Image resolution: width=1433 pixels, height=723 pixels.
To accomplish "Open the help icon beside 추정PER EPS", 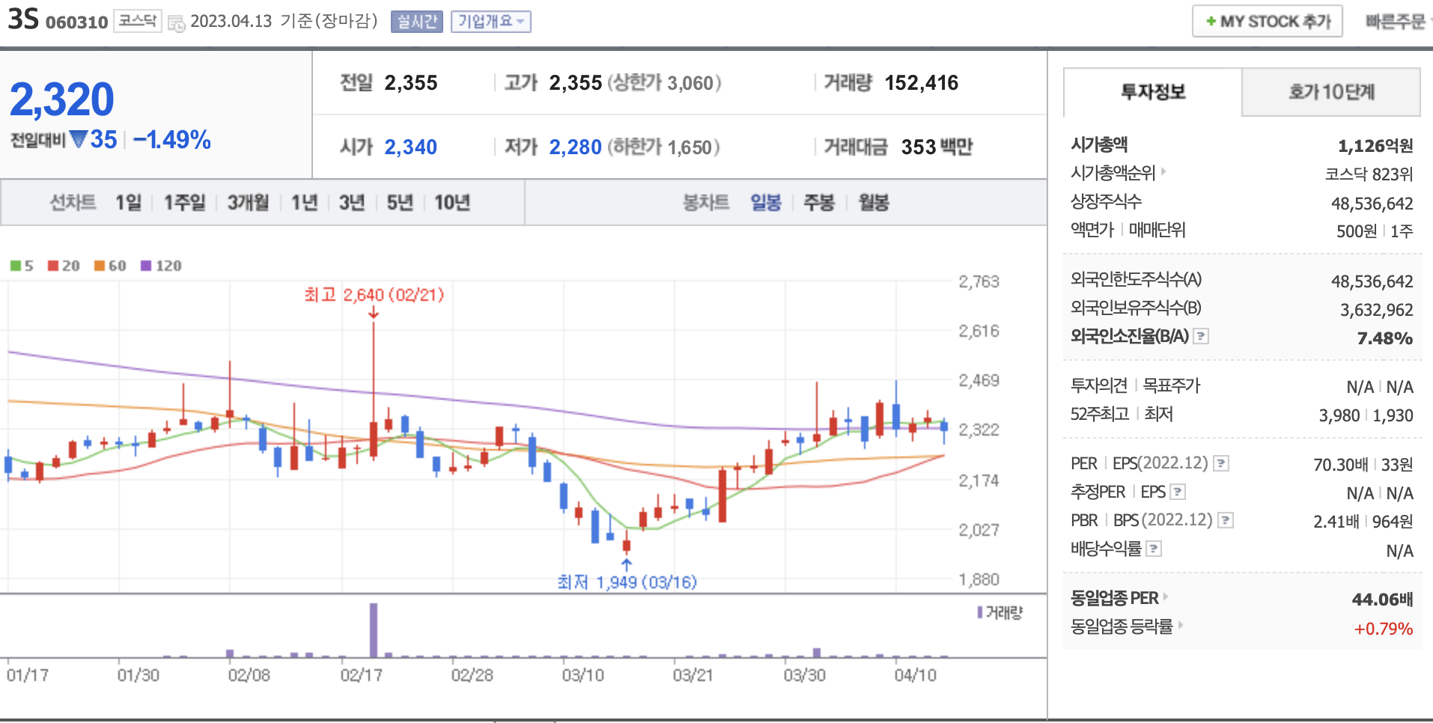I will pyautogui.click(x=1178, y=492).
